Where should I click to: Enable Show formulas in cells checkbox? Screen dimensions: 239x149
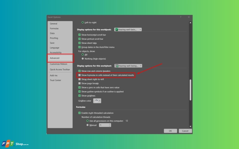point(79,75)
